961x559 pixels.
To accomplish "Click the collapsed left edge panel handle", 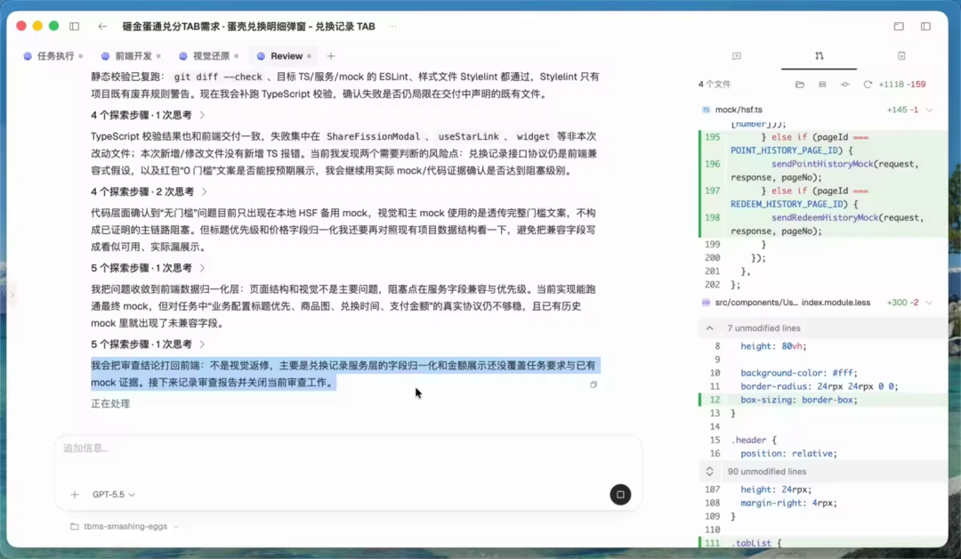I will [x=12, y=295].
